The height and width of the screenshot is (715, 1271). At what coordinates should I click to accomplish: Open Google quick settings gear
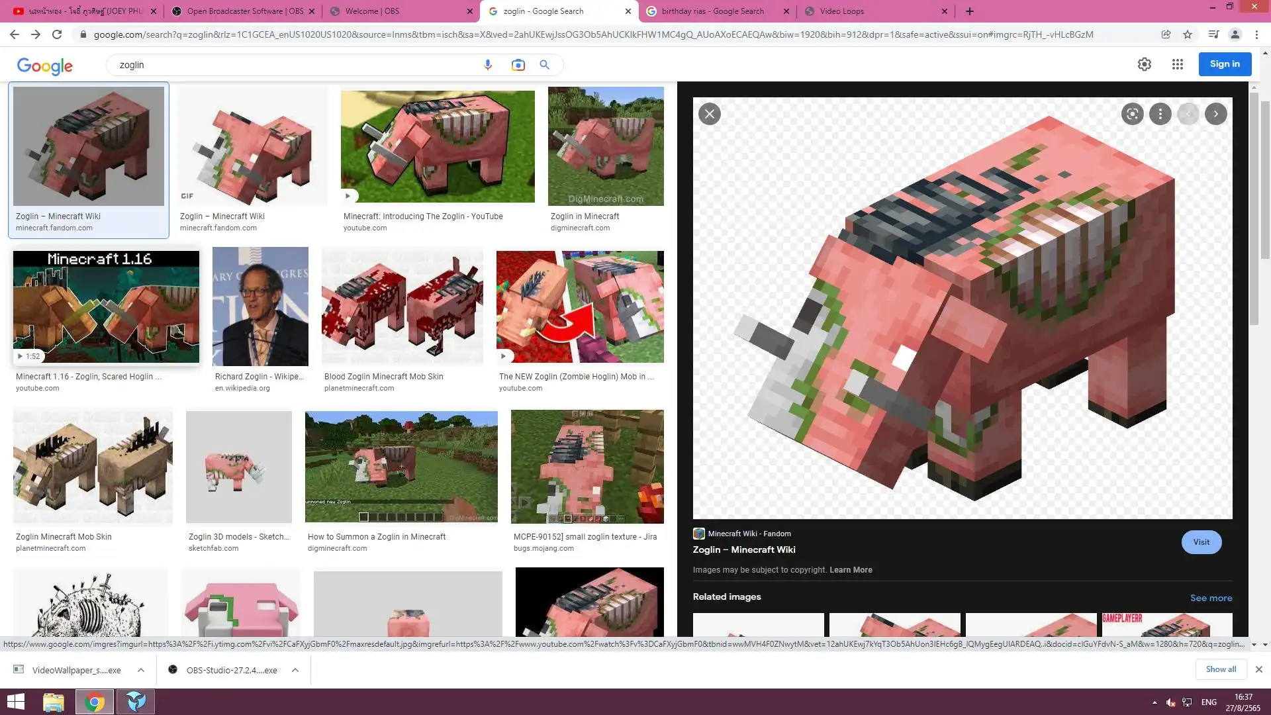pyautogui.click(x=1145, y=64)
